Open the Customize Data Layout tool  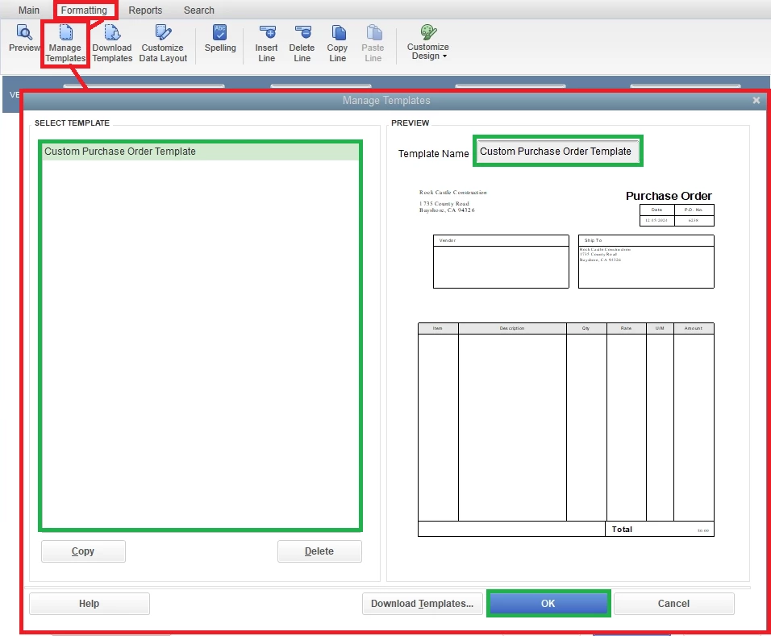pos(163,44)
